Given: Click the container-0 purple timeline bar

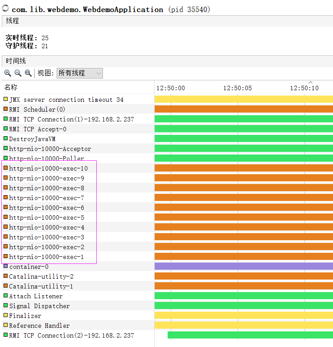Looking at the screenshot, I should [x=243, y=266].
